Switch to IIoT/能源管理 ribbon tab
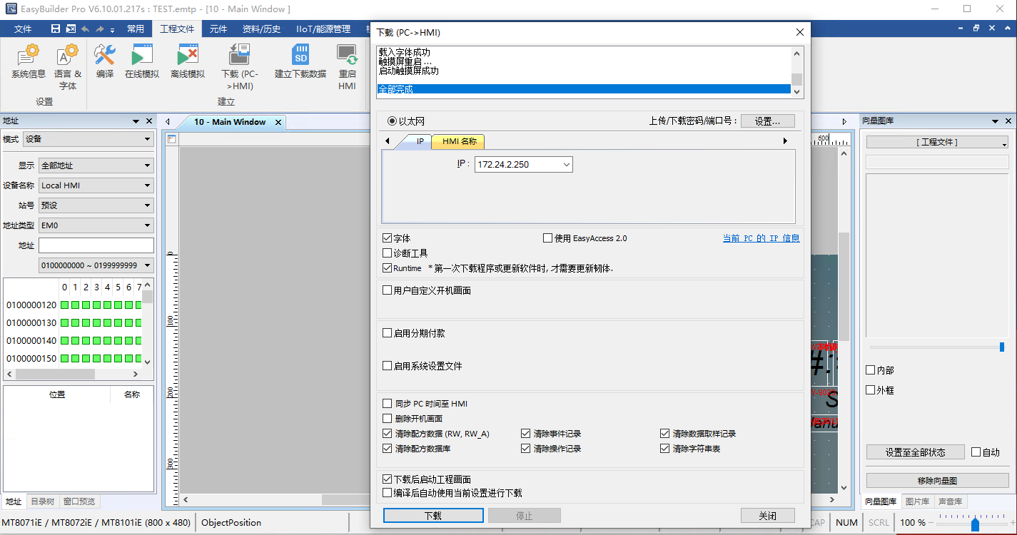This screenshot has height=535, width=1017. pos(323,29)
